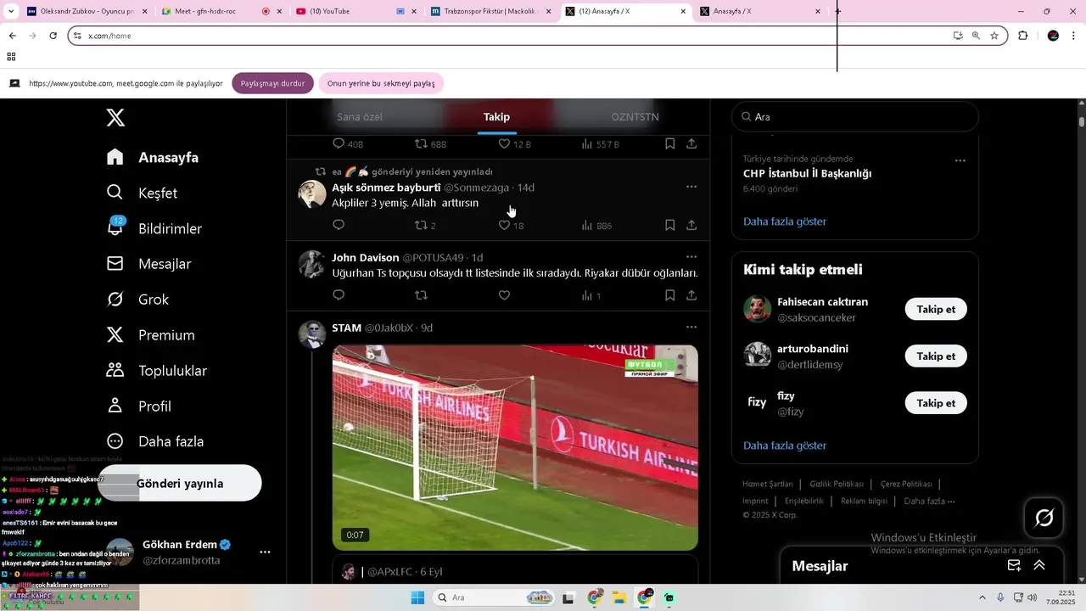
Task: Open Chrome tab search dropdown arrow
Action: point(11,12)
